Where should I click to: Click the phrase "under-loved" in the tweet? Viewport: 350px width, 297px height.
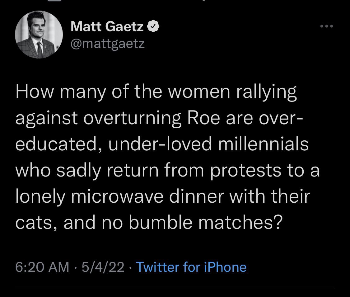pyautogui.click(x=160, y=144)
